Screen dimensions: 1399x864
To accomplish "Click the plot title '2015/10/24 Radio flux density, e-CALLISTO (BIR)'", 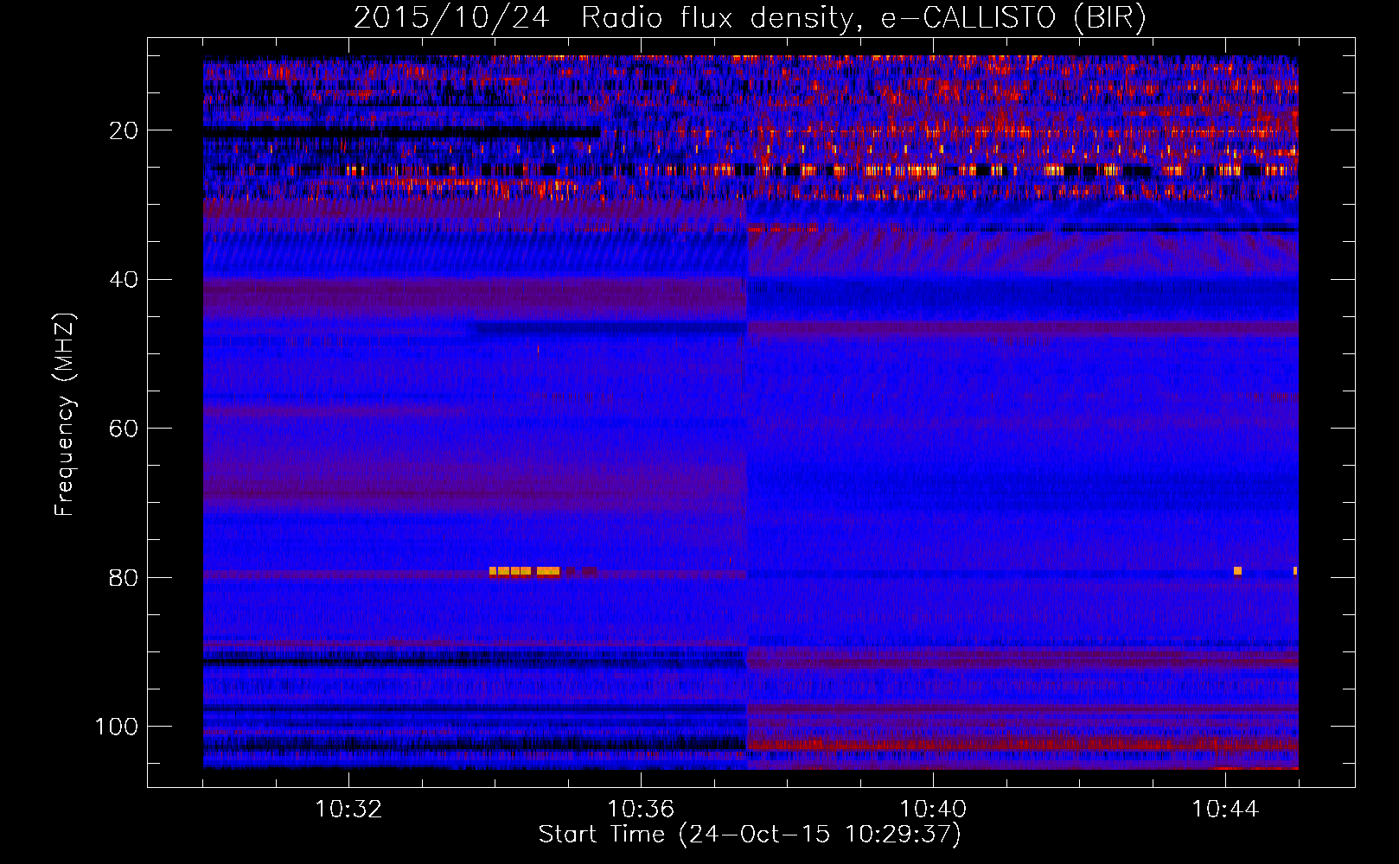I will (750, 17).
